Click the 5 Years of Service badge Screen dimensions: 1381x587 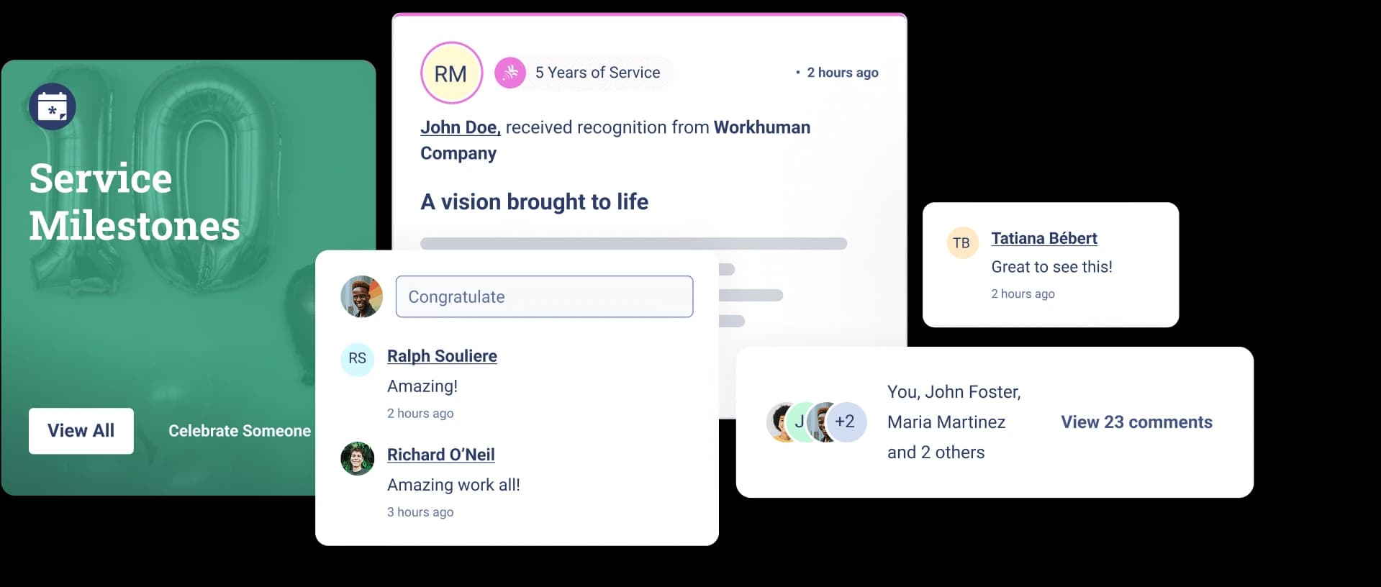[597, 72]
